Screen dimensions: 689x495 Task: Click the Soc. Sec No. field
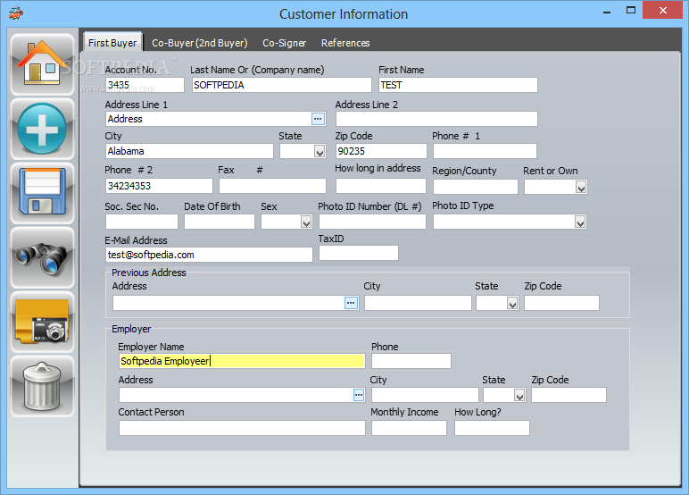pos(142,222)
